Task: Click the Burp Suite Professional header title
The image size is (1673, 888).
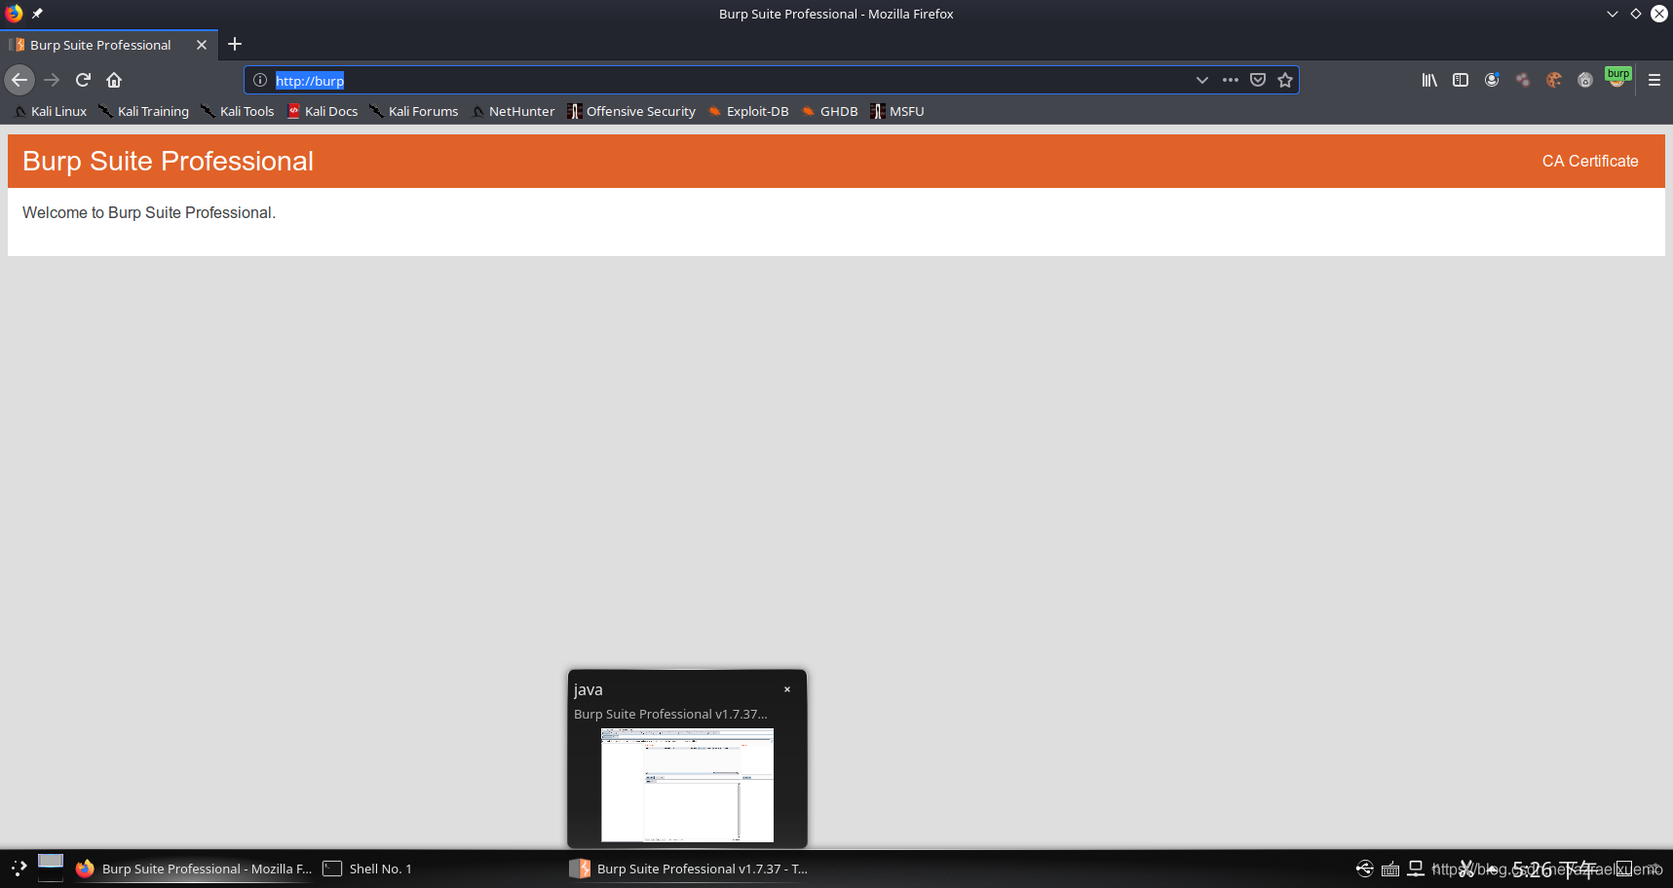Action: pos(168,161)
